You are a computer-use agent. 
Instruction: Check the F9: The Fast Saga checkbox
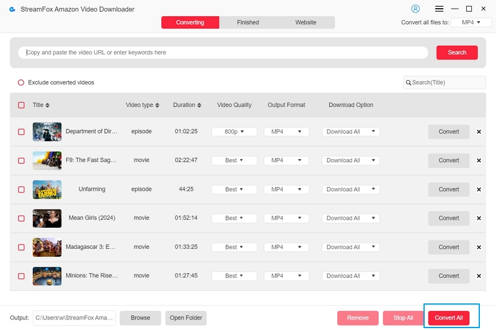(21, 161)
